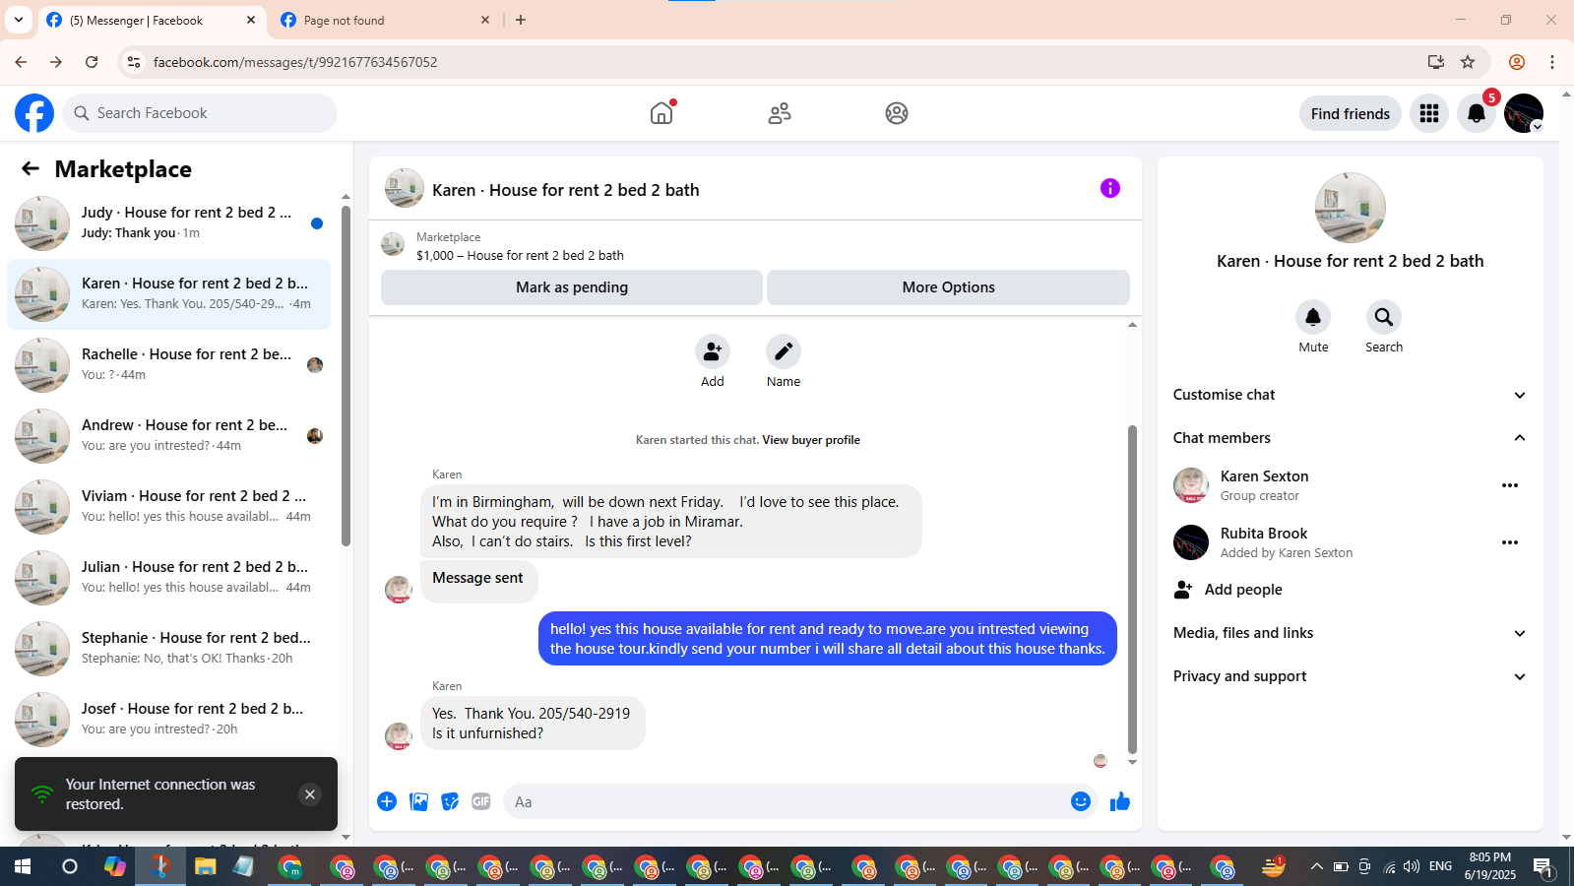Screen dimensions: 1574x886
Task: Reload the page in browser toolbar
Action: pyautogui.click(x=92, y=62)
